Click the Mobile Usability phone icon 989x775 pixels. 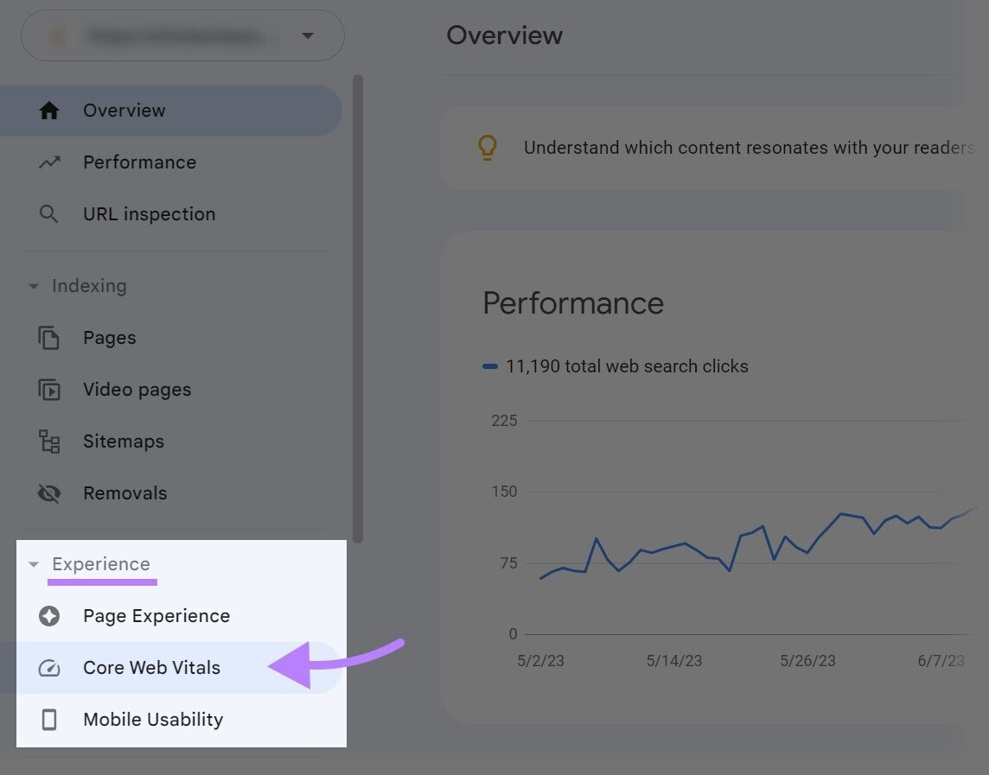pos(49,719)
